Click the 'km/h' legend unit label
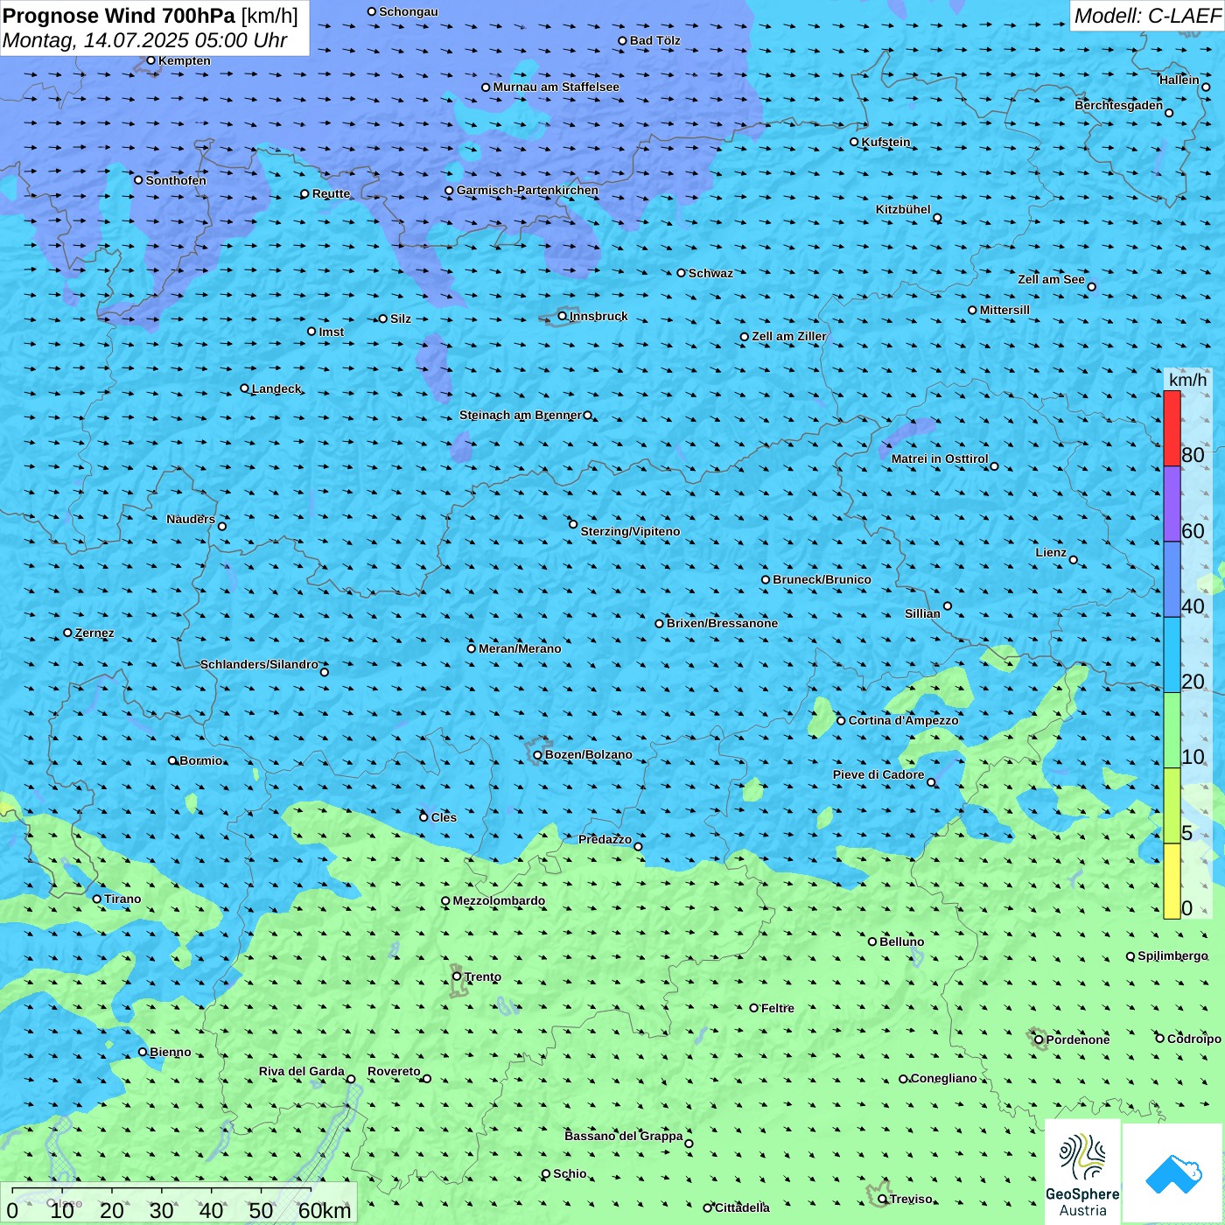The image size is (1225, 1225). pos(1187,380)
